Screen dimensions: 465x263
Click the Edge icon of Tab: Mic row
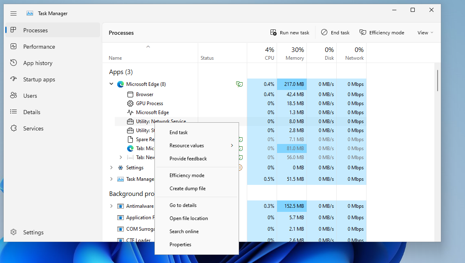pos(130,148)
